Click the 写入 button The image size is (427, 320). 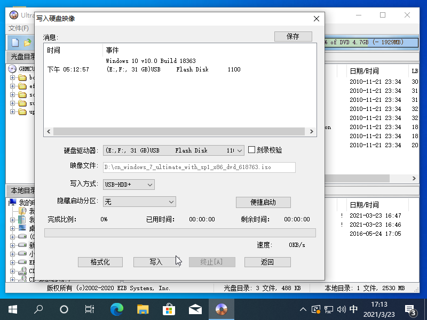155,262
